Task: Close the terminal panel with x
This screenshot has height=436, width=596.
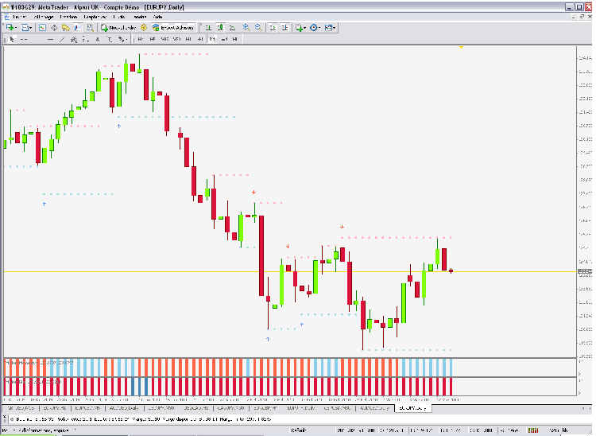Action: click(x=6, y=418)
